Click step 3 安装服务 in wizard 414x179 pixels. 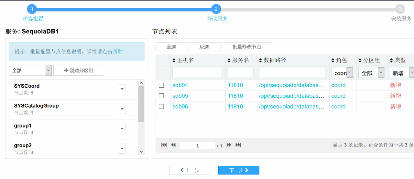(400, 9)
